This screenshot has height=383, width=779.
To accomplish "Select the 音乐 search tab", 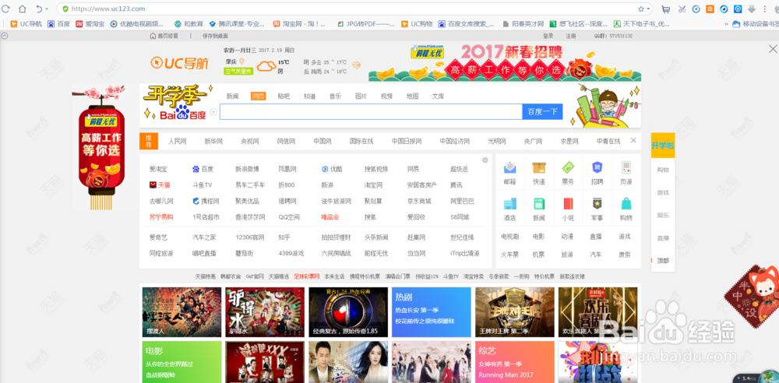I will pyautogui.click(x=335, y=97).
